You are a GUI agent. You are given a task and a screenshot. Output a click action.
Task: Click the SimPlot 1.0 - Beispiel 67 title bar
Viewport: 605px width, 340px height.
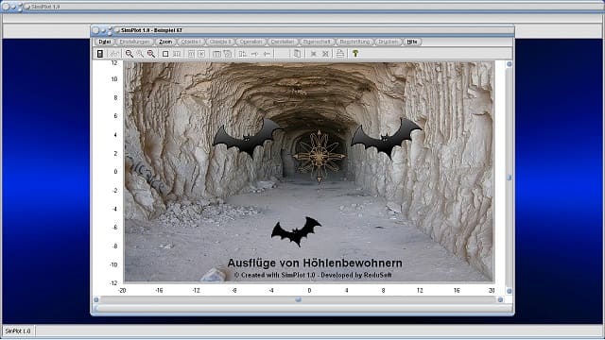coord(302,30)
